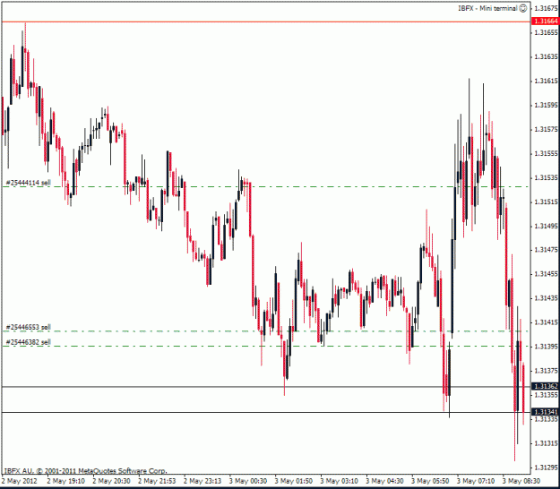
Task: Click the 1.31675 price scale value
Action: pyautogui.click(x=546, y=8)
